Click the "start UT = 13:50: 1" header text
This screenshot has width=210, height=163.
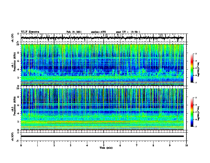point(128,32)
